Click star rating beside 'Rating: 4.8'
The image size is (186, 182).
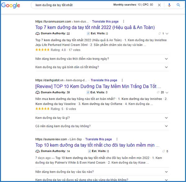(42, 50)
